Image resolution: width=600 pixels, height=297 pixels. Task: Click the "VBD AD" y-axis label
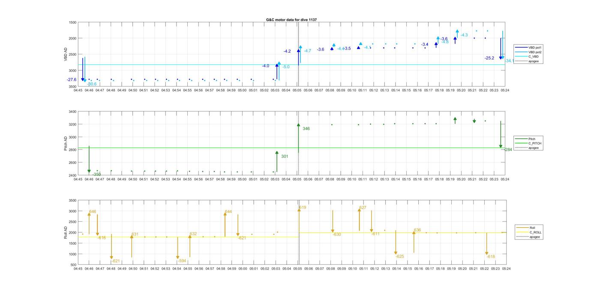(66, 54)
